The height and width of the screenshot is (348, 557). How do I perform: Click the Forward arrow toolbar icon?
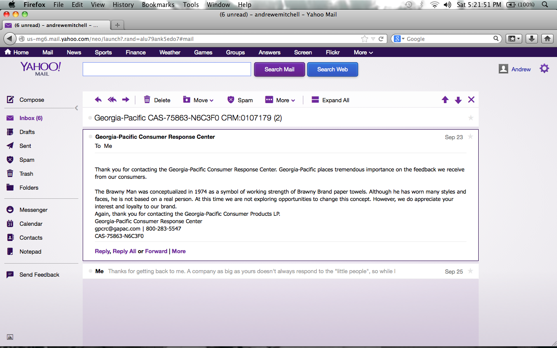126,100
